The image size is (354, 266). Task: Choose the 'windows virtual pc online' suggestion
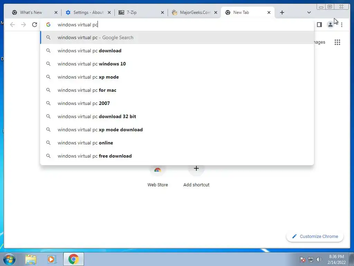click(177, 143)
